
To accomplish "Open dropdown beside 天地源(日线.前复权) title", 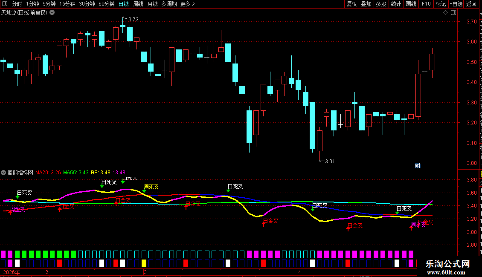I will click(x=52, y=13).
